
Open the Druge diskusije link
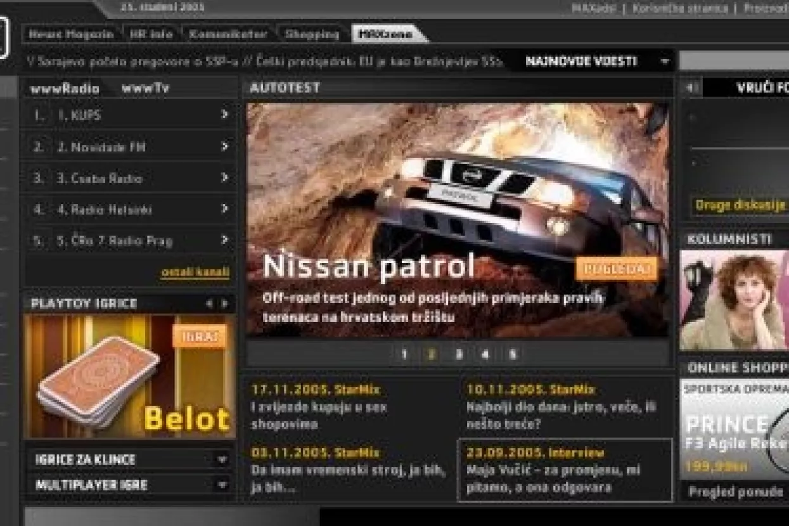tap(741, 205)
